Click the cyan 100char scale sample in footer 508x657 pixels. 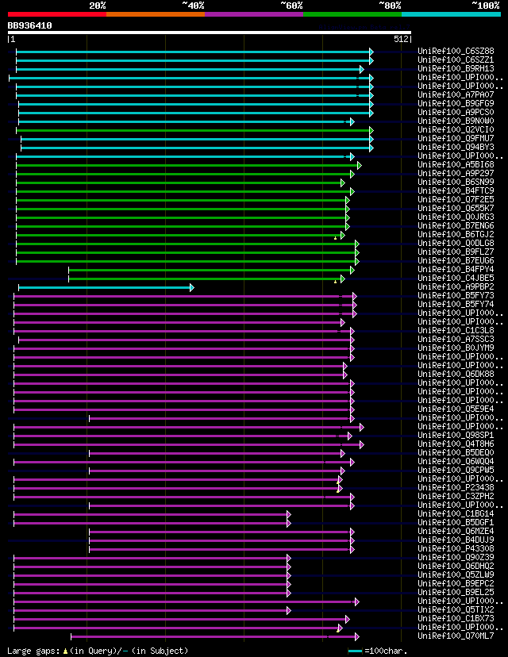click(356, 651)
